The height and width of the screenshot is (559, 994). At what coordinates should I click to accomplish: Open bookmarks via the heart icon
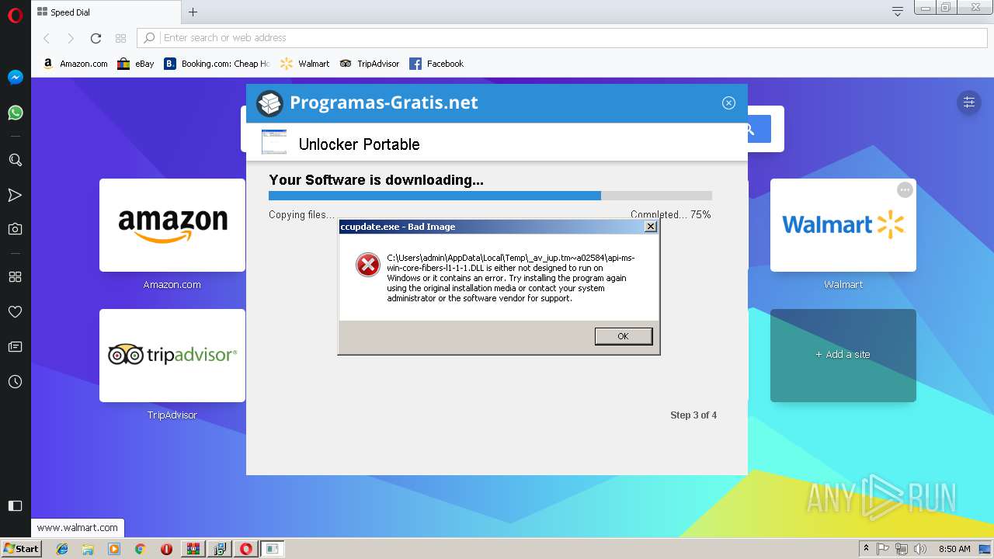tap(15, 311)
